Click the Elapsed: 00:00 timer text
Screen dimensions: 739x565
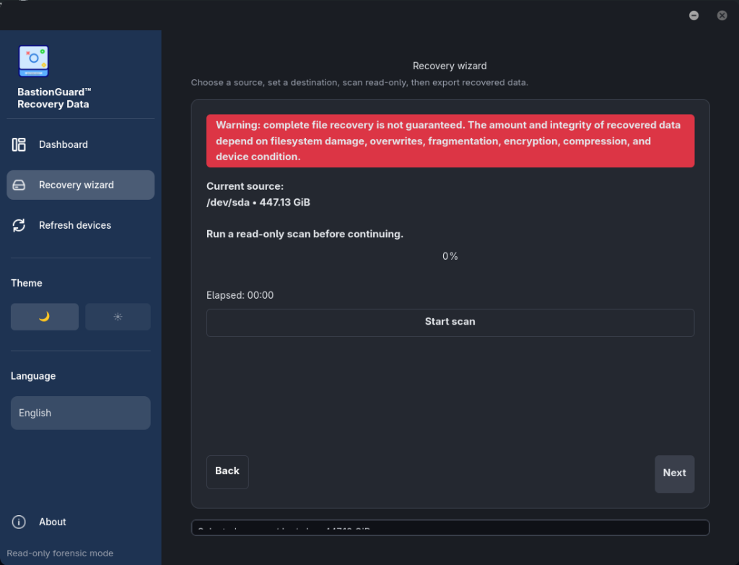[x=240, y=295]
